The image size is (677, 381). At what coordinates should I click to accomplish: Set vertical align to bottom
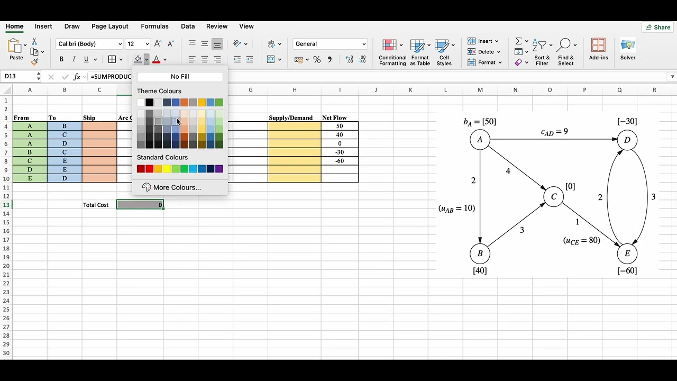pyautogui.click(x=217, y=44)
